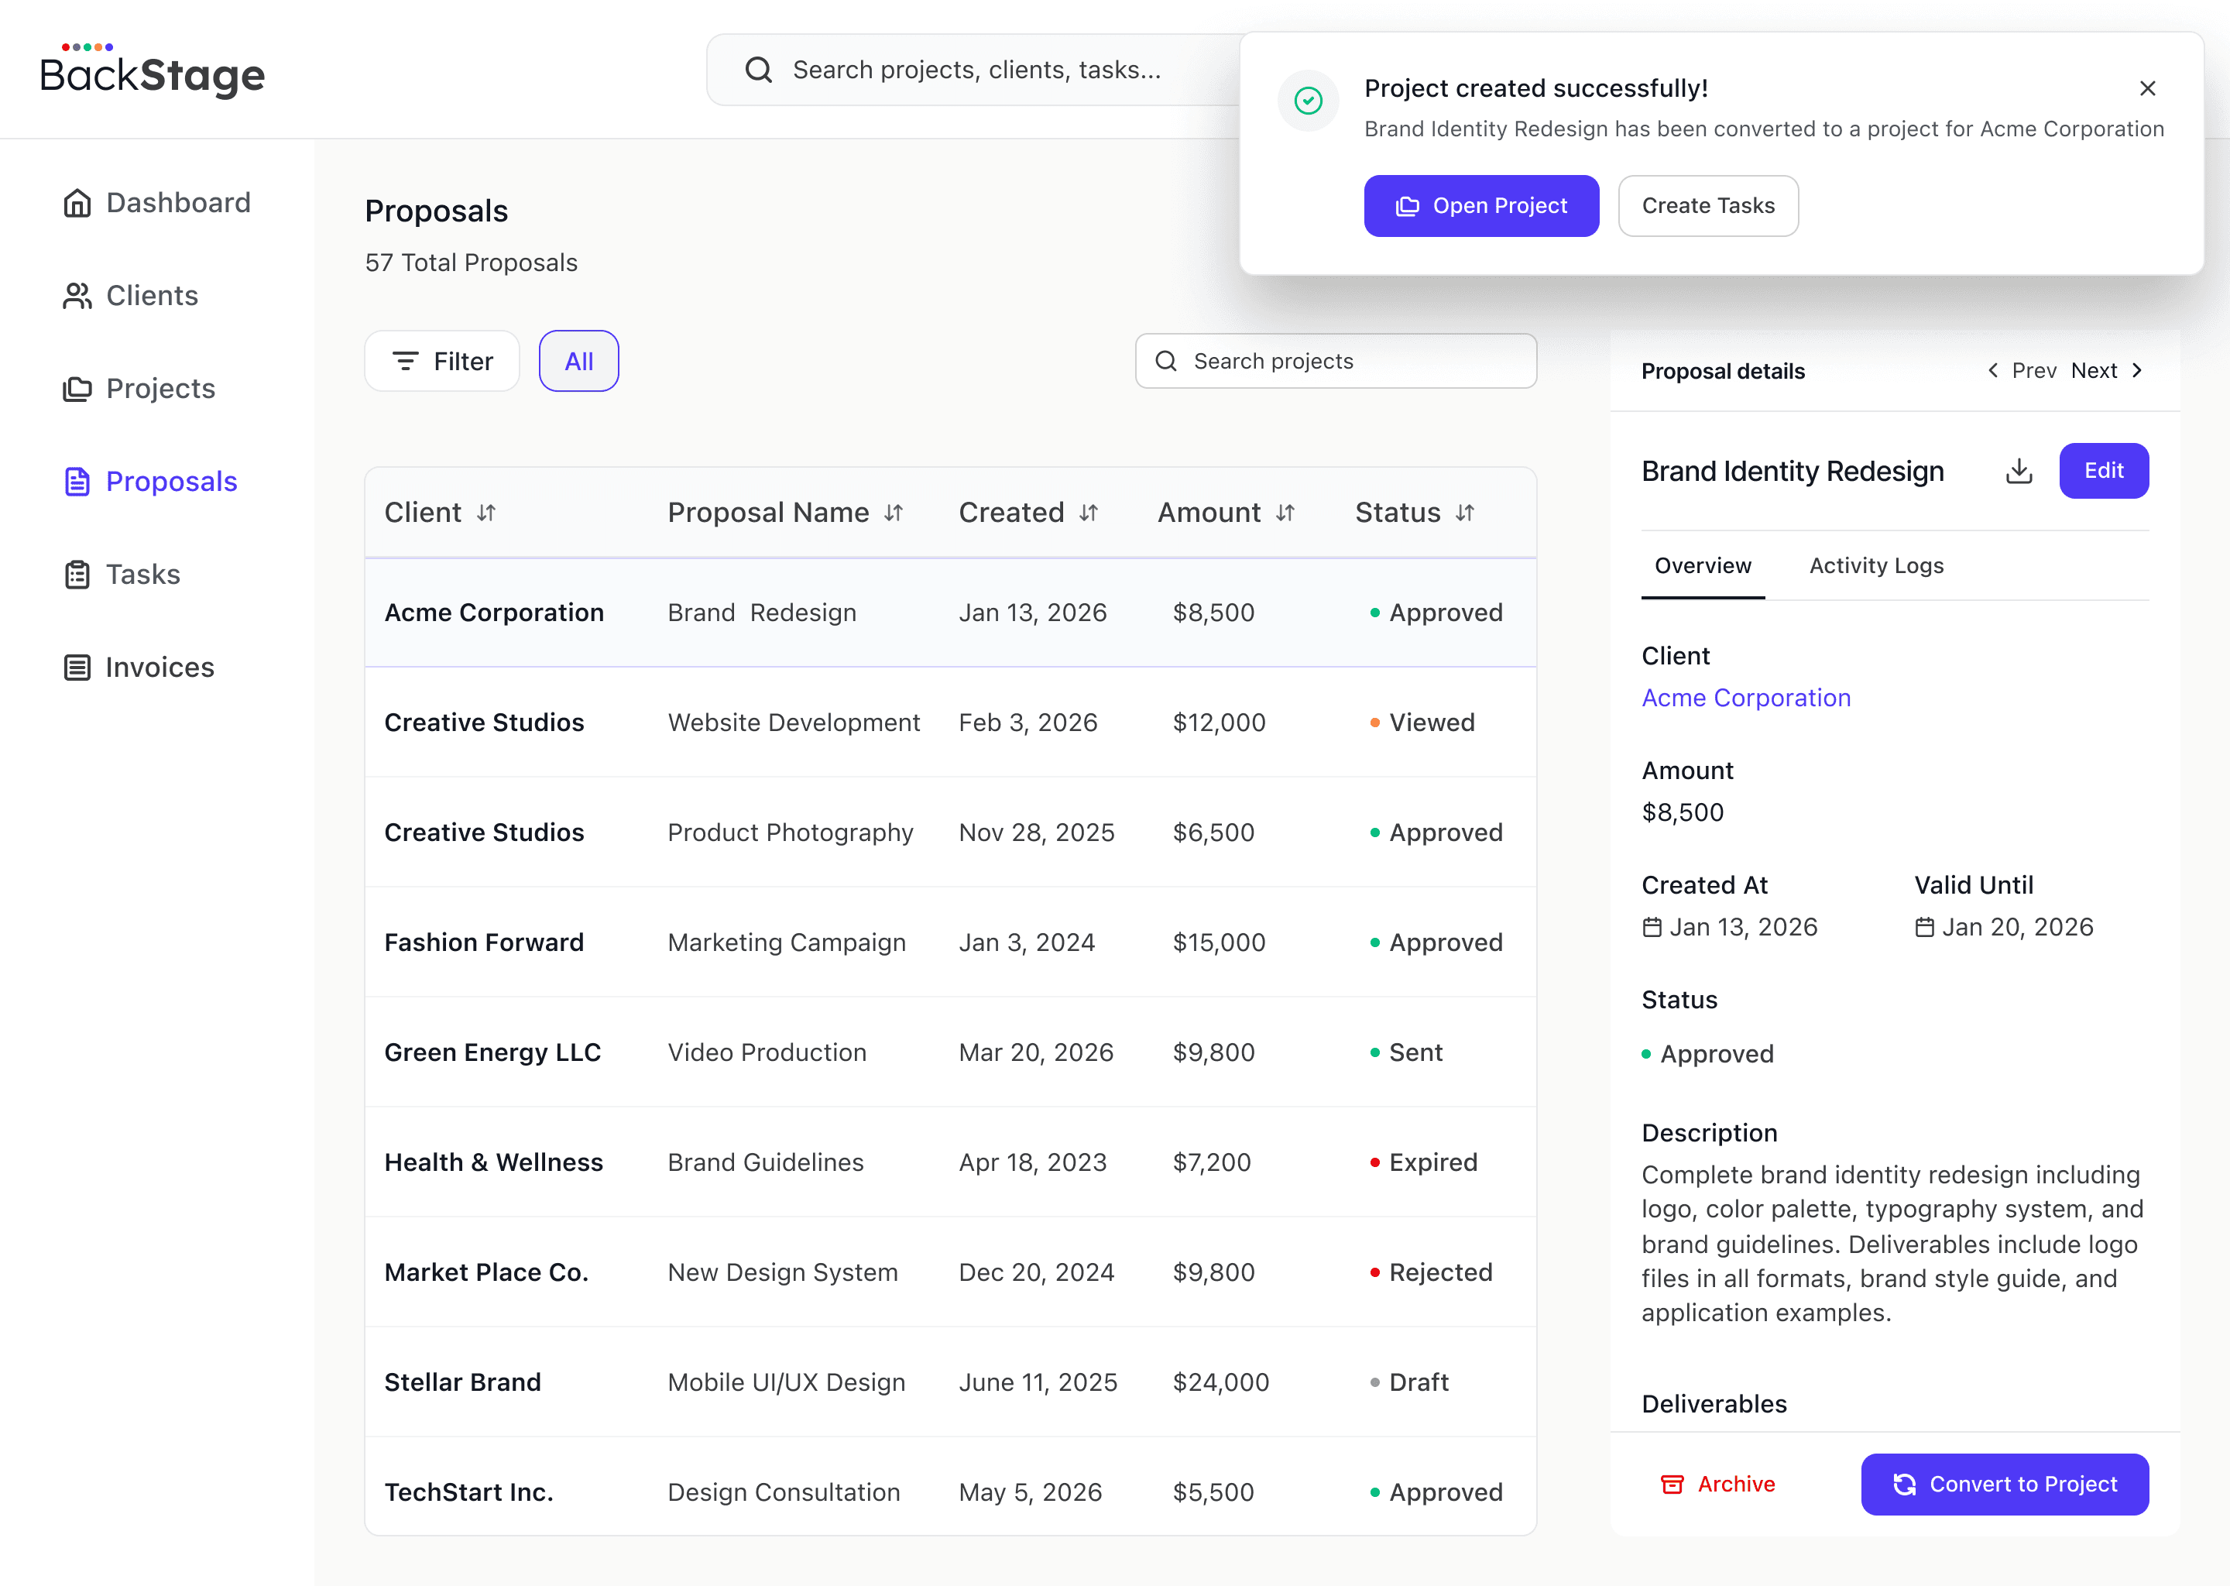Click the Search projects field
Viewport: 2230px width, 1586px height.
[x=1335, y=362]
